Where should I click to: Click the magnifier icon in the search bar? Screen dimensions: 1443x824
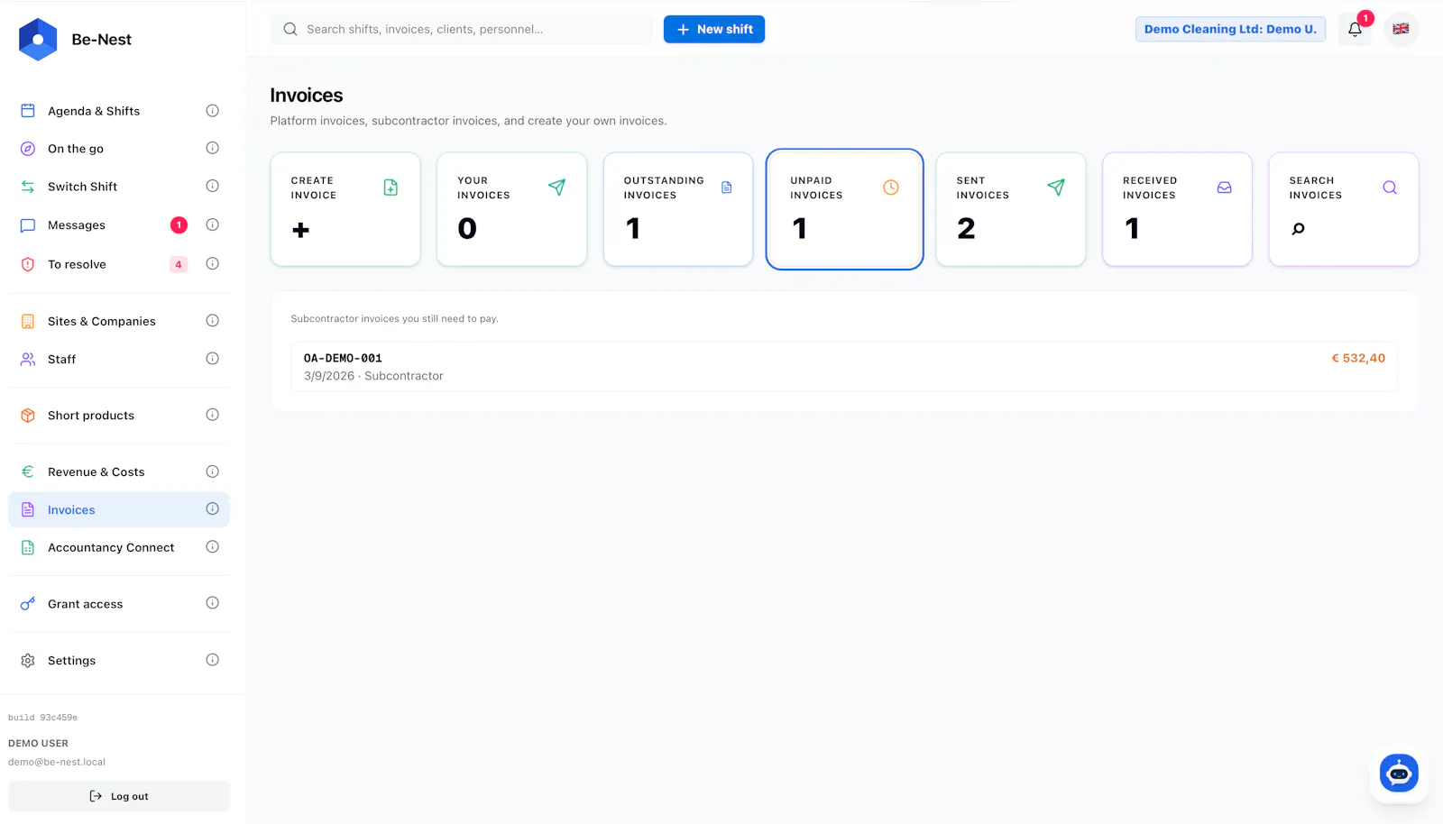pyautogui.click(x=290, y=29)
